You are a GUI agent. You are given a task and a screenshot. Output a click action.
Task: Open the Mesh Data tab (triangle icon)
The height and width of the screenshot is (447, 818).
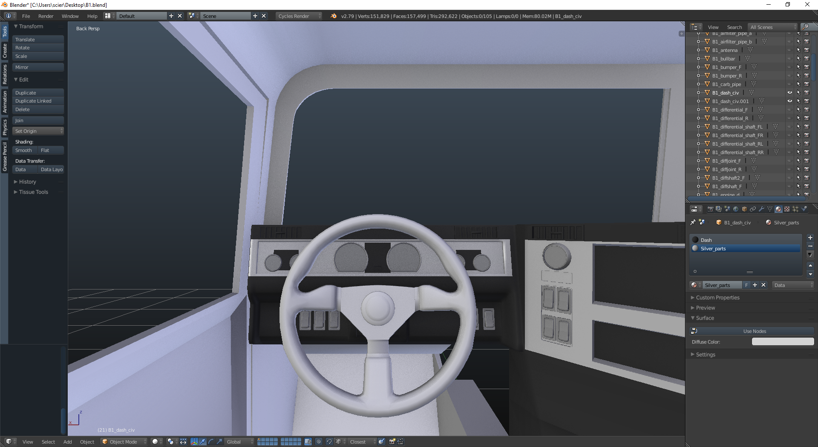click(x=770, y=209)
